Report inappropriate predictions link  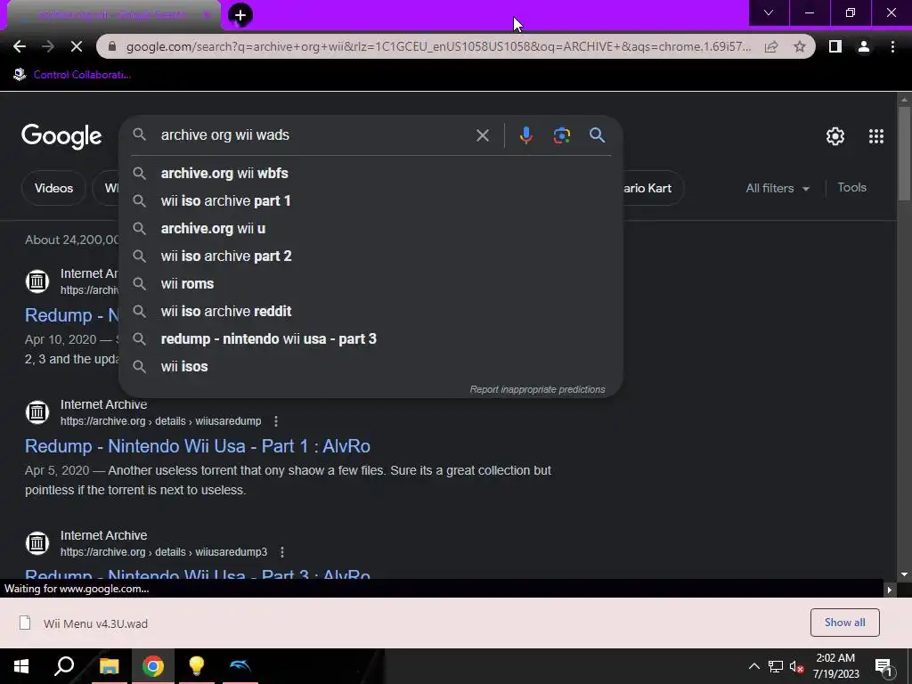pos(537,390)
